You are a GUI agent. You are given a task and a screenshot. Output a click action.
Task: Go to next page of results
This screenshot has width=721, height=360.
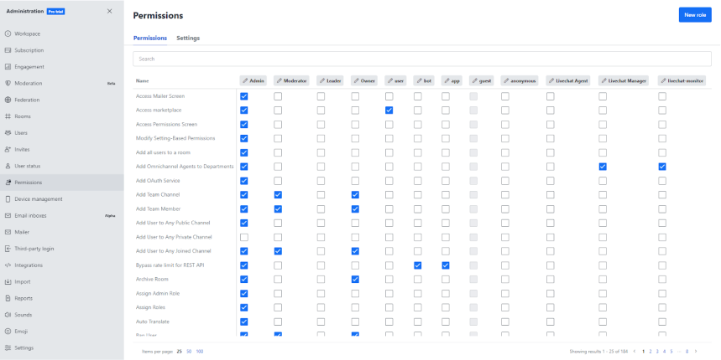(696, 351)
